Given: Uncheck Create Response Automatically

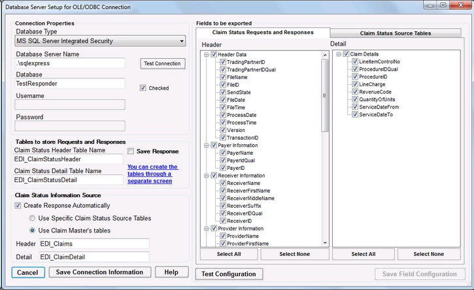Looking at the screenshot, I should click(x=18, y=206).
